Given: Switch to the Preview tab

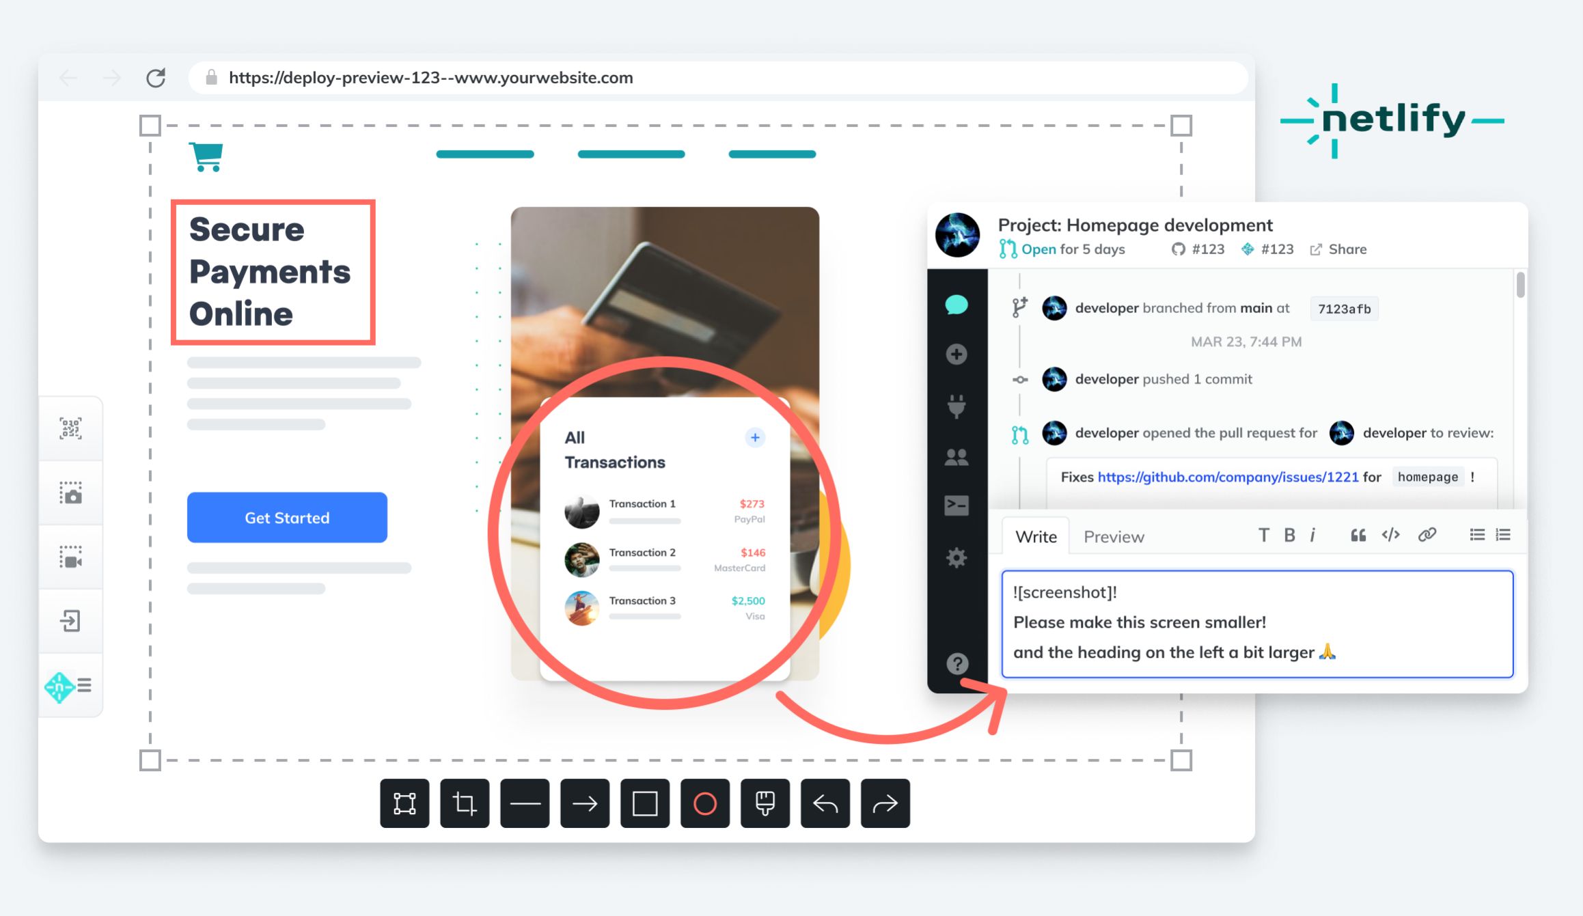Looking at the screenshot, I should 1113,536.
